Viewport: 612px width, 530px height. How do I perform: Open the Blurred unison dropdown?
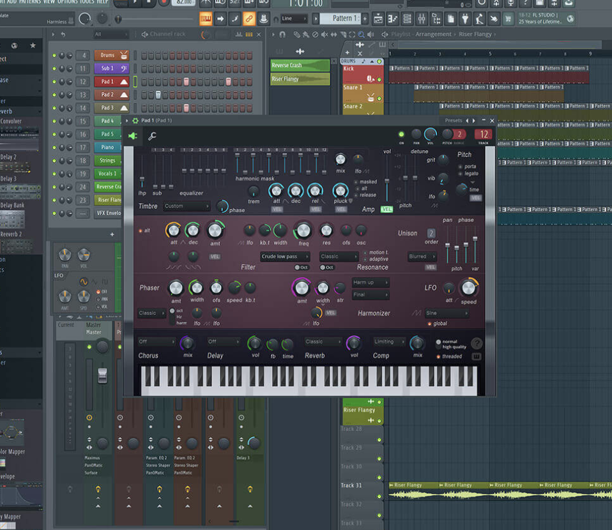422,257
